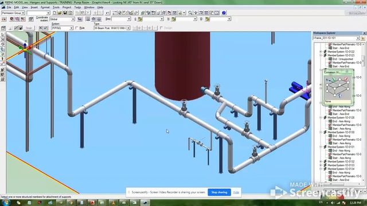Open the Permission Group dropdown
The image size is (367, 206).
pyautogui.click(x=23, y=13)
